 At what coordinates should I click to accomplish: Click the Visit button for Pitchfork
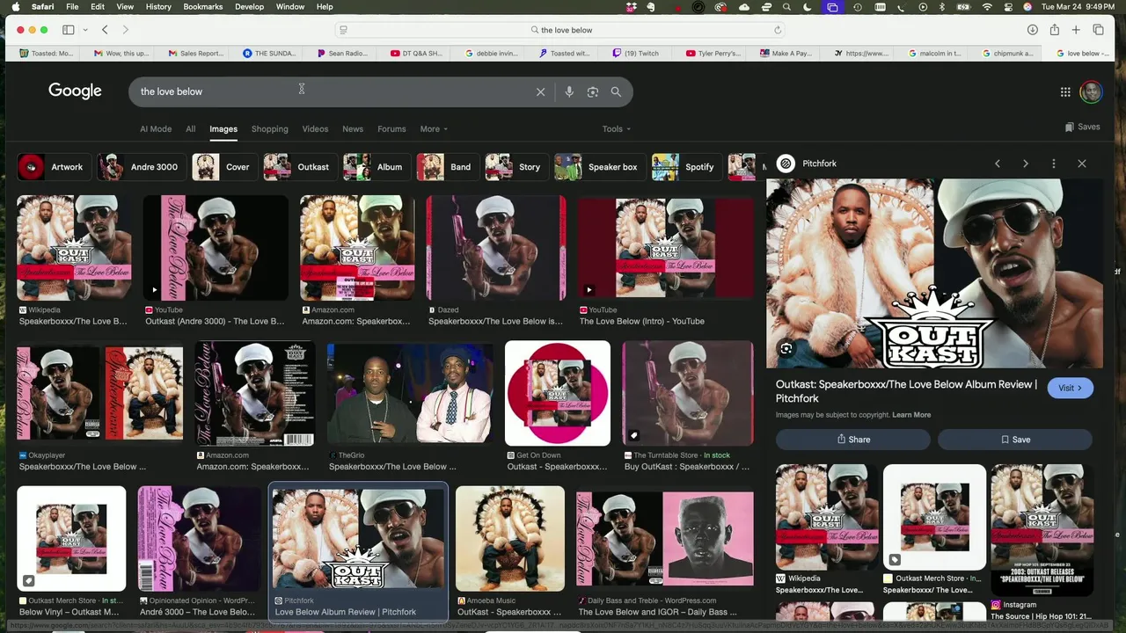tap(1071, 388)
